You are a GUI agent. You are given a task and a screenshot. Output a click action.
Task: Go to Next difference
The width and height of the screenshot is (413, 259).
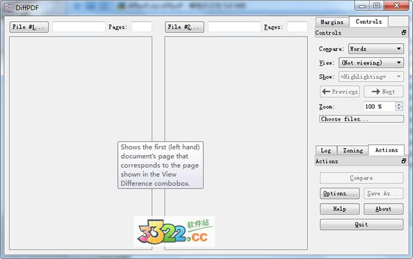(383, 92)
